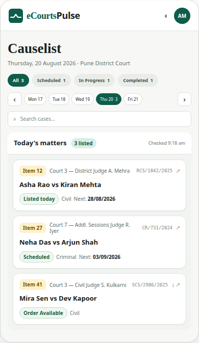Click the search magnifier icon

click(x=14, y=119)
